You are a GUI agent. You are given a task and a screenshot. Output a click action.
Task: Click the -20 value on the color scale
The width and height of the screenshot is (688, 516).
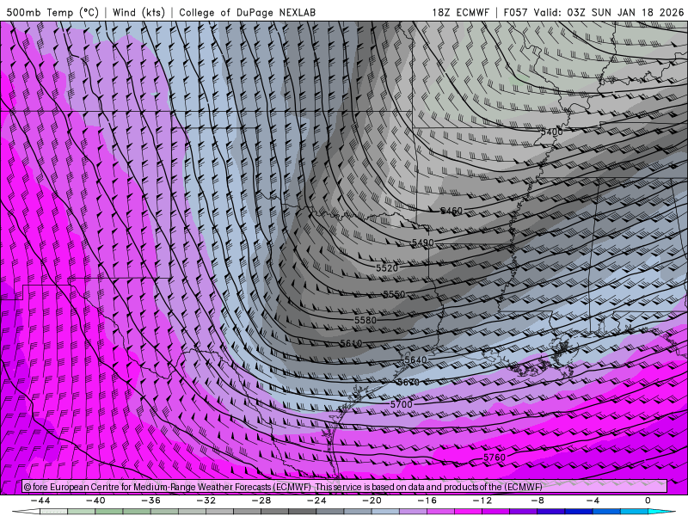[372, 501]
